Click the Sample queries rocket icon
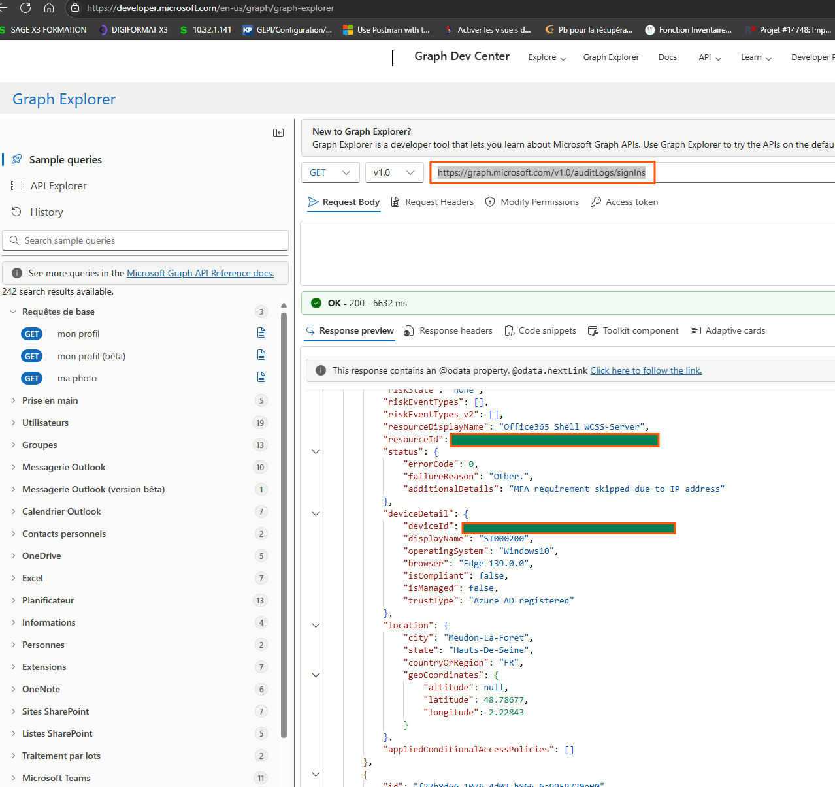The width and height of the screenshot is (835, 787). click(17, 159)
